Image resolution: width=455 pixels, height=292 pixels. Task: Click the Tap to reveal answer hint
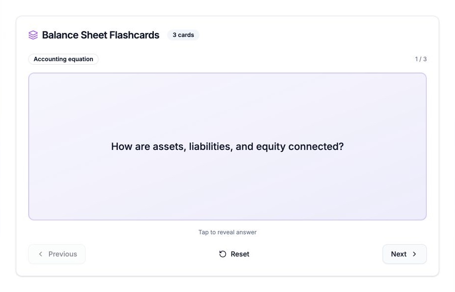point(227,232)
